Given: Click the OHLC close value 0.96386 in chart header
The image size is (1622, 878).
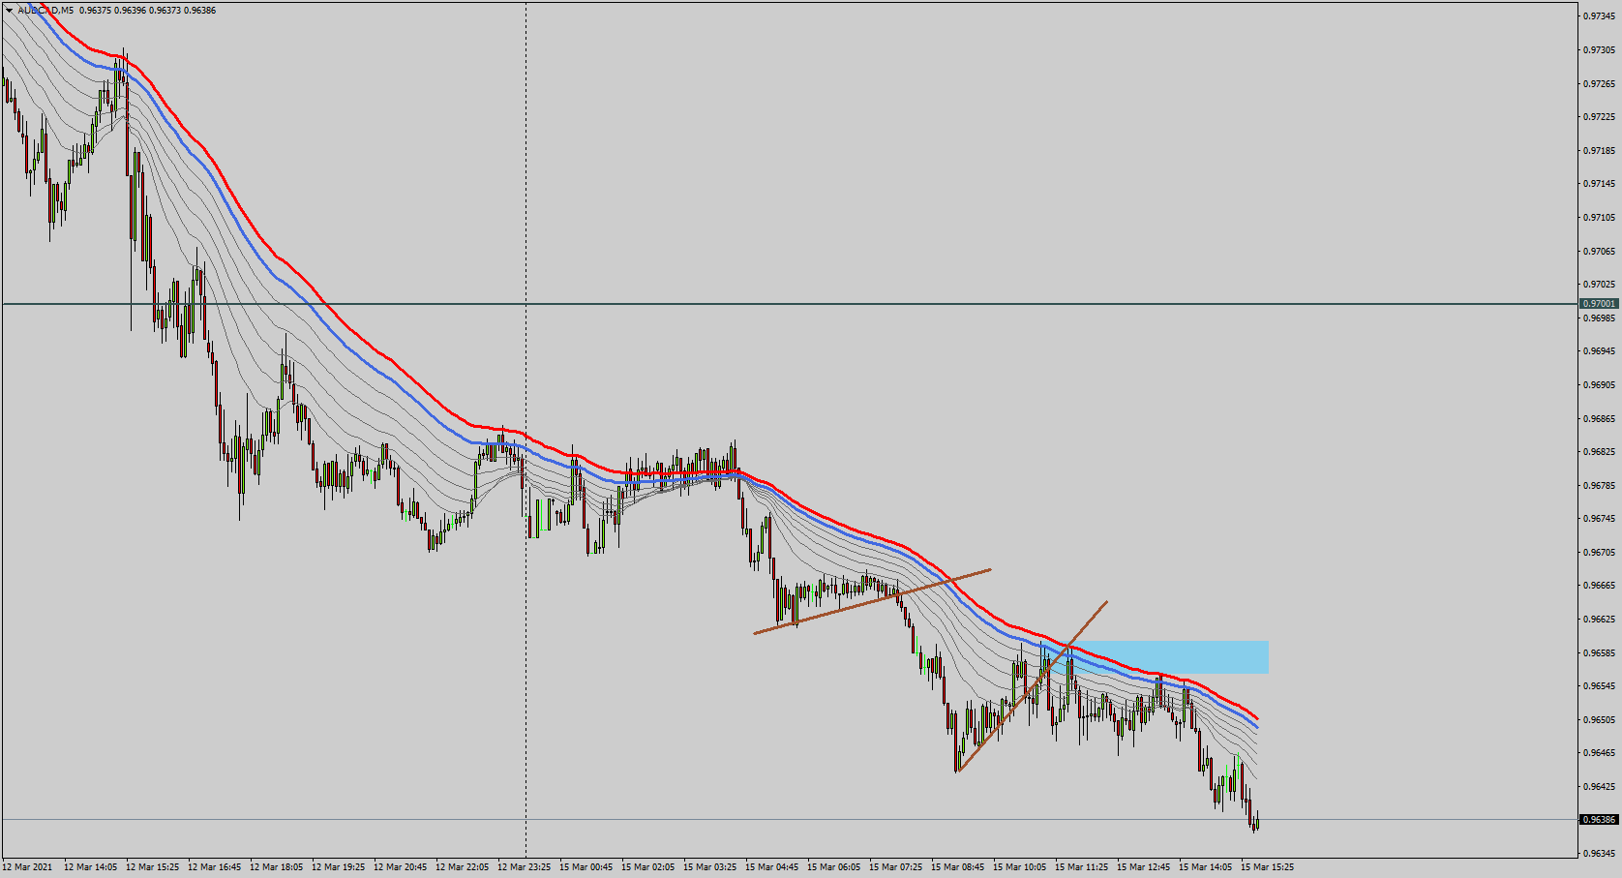Looking at the screenshot, I should (x=199, y=11).
